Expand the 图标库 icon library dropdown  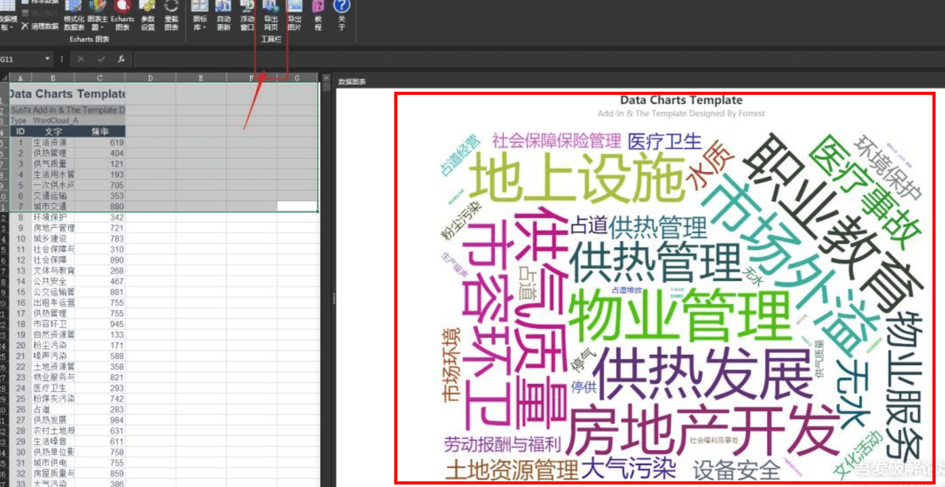tap(200, 15)
